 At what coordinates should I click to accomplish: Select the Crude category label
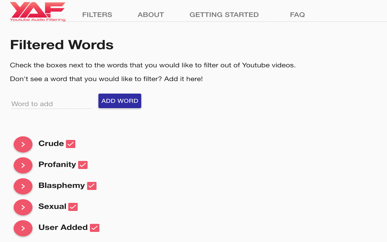[51, 143]
